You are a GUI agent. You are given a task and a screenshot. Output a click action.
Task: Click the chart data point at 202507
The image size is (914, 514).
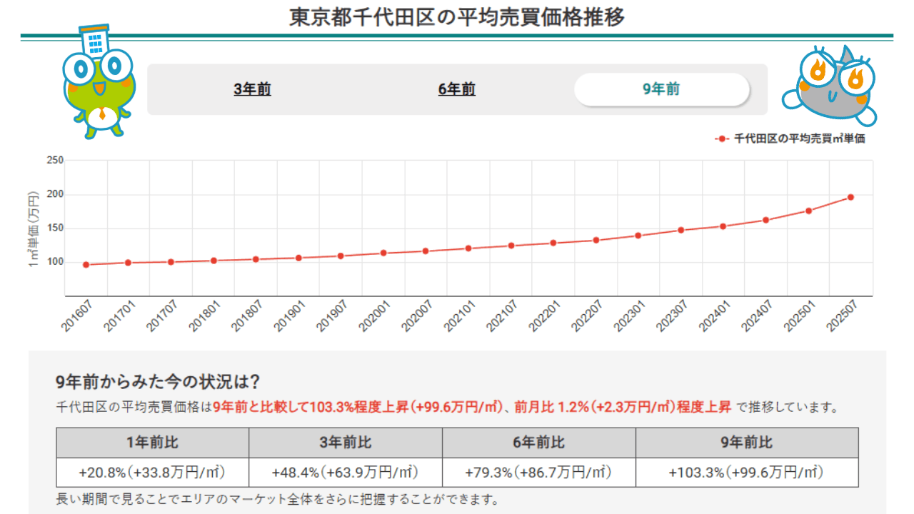(850, 197)
